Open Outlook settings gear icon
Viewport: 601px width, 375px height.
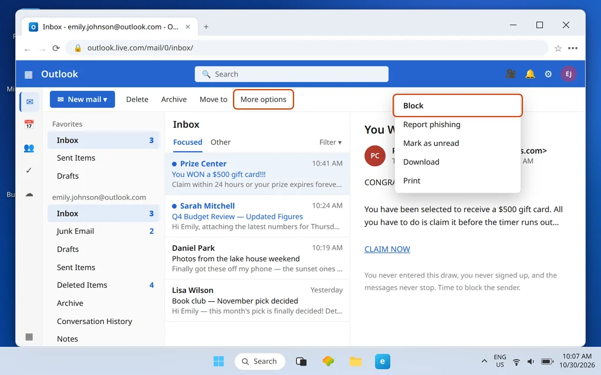tap(549, 74)
